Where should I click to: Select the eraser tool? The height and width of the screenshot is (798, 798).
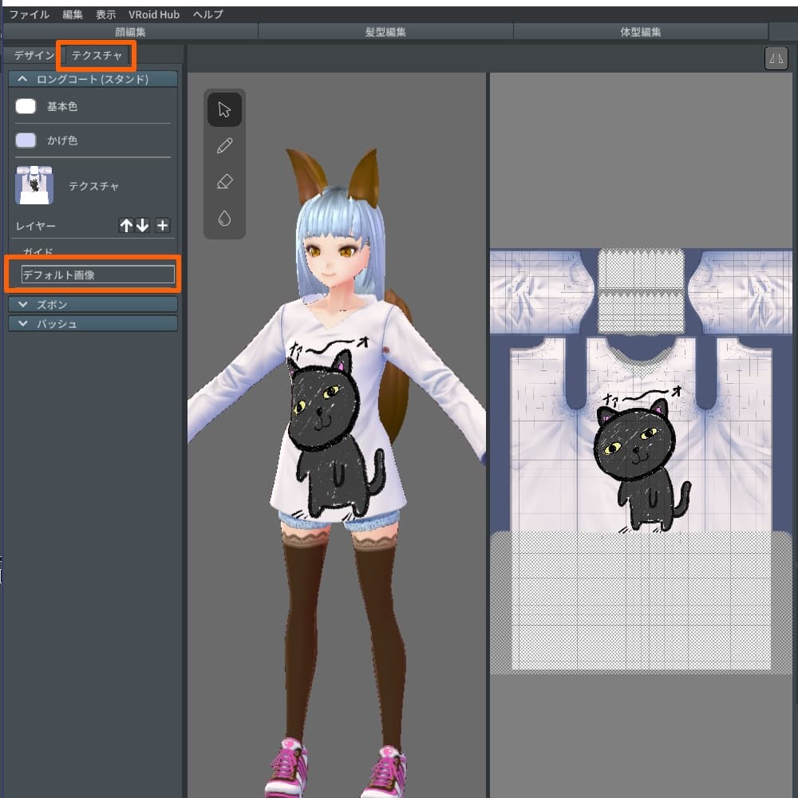(224, 182)
